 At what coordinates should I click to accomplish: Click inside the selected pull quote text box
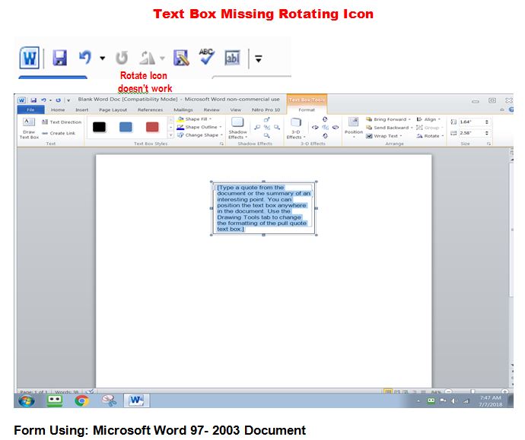pos(263,208)
